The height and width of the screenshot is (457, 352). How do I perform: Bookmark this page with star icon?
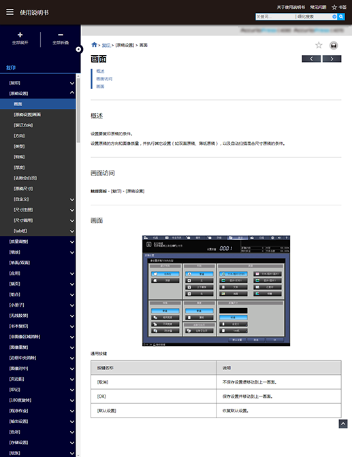319,45
